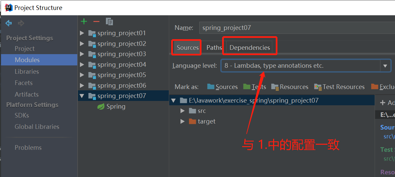The height and width of the screenshot is (177, 395).
Task: Expand the spring_project05 module
Action: 82,75
